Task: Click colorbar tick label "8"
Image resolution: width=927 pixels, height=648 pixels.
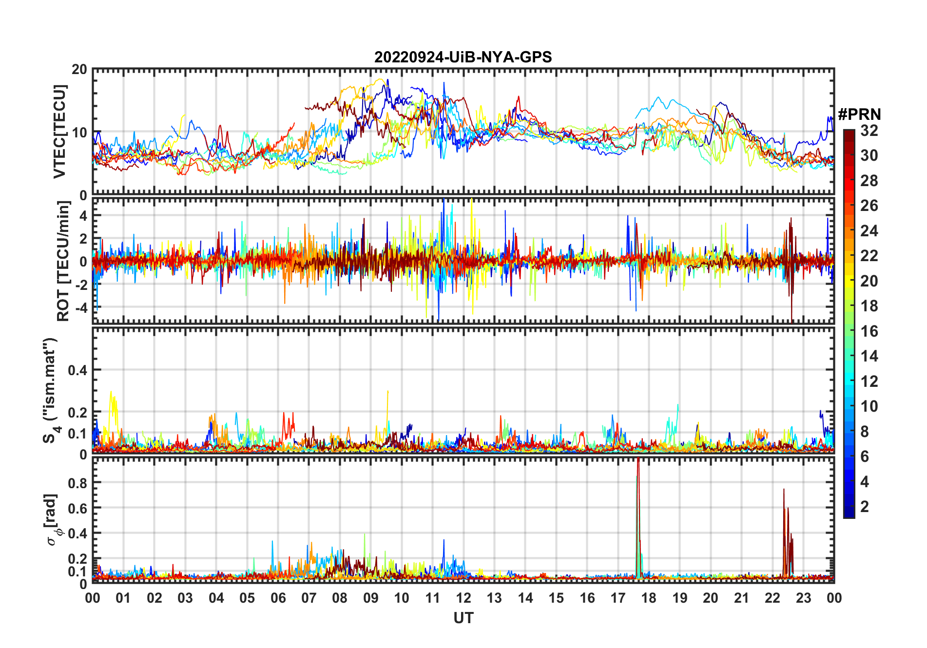Action: pos(865,431)
